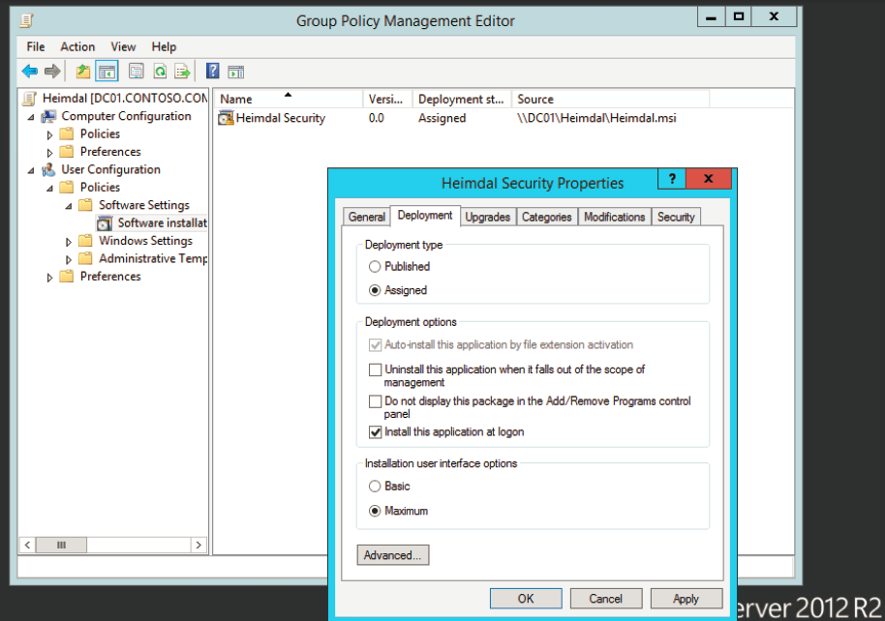Open the Help menu

pyautogui.click(x=164, y=46)
